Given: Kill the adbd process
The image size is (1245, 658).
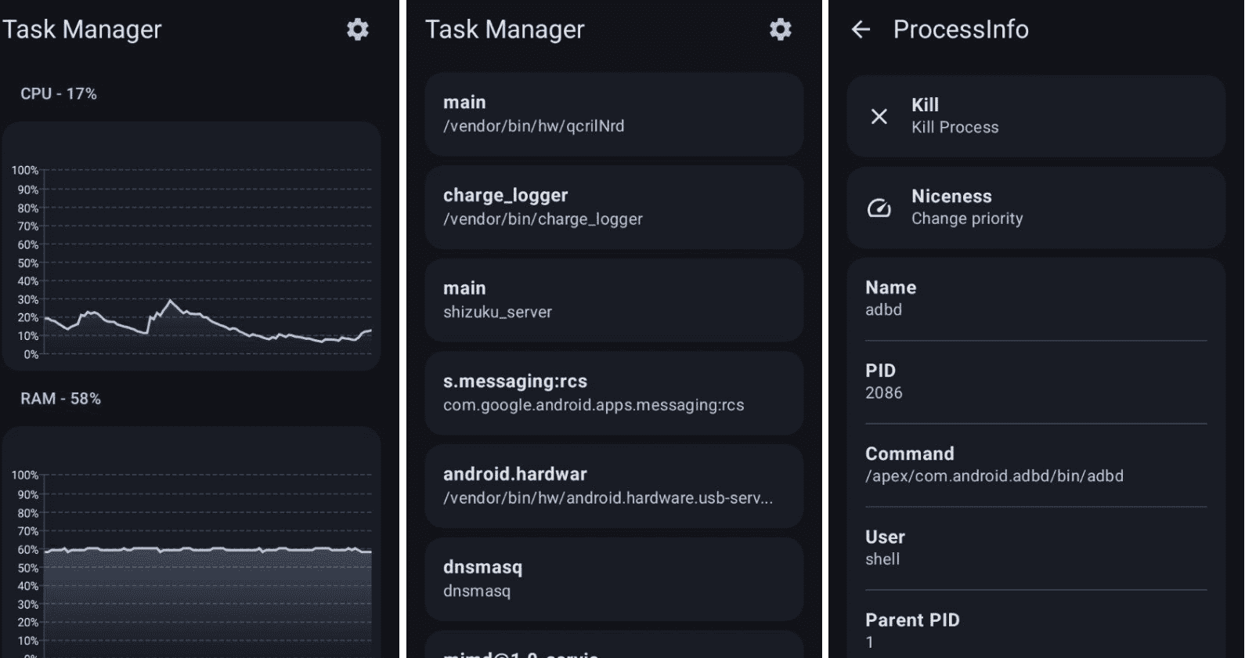Looking at the screenshot, I should coord(1036,116).
